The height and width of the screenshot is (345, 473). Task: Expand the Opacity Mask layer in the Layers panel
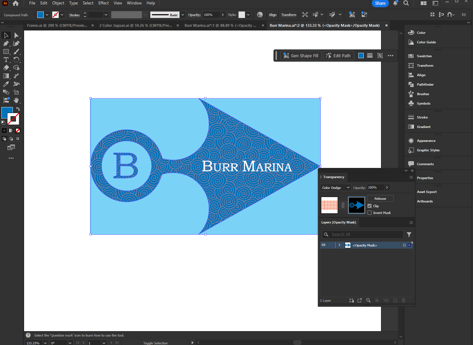pyautogui.click(x=339, y=245)
